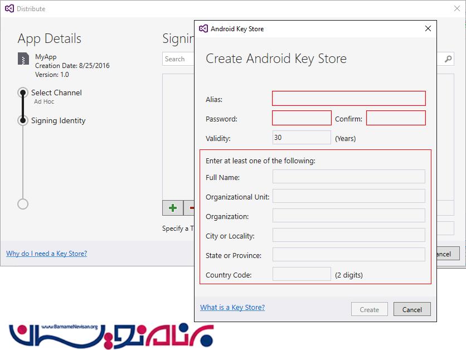Click Visual Studio icon in Android Key Store title bar
The width and height of the screenshot is (466, 350).
pos(202,29)
